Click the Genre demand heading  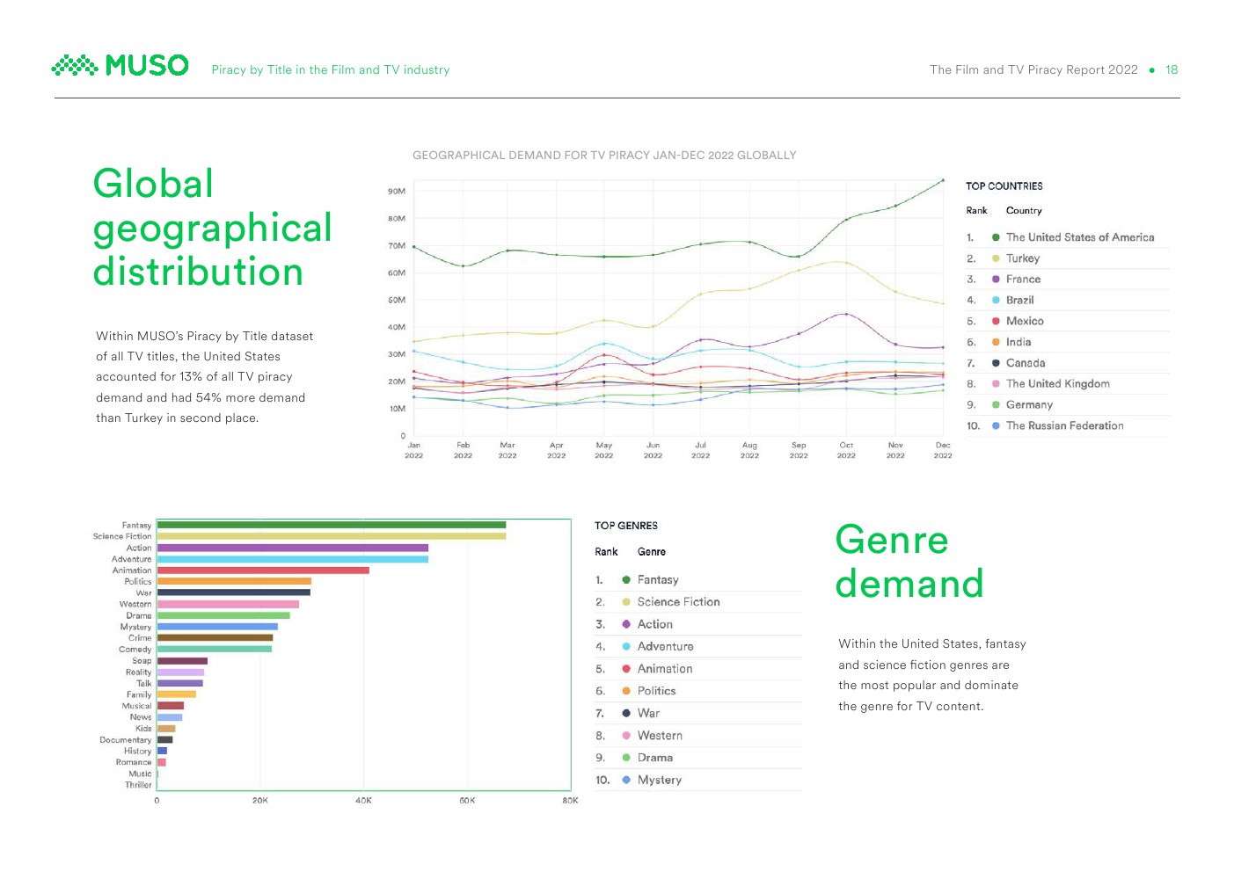(909, 562)
